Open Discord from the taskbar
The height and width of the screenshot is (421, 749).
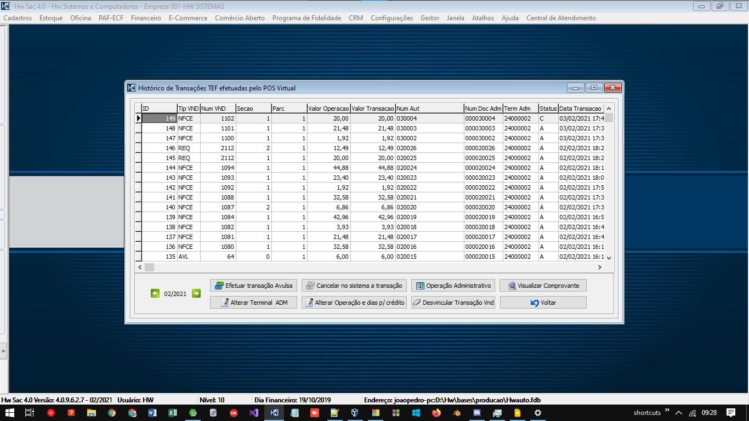click(x=477, y=413)
